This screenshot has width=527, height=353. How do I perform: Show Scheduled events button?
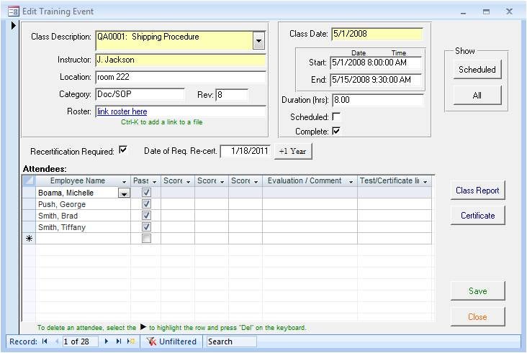tap(477, 70)
